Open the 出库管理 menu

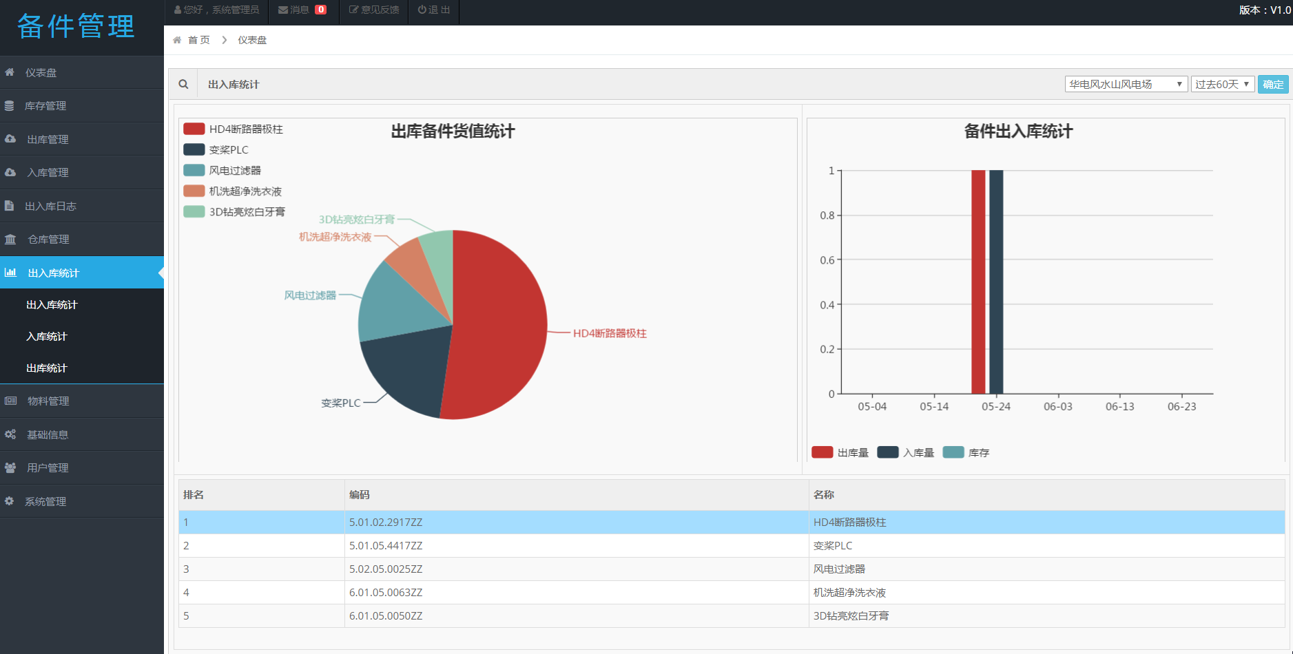pyautogui.click(x=82, y=139)
